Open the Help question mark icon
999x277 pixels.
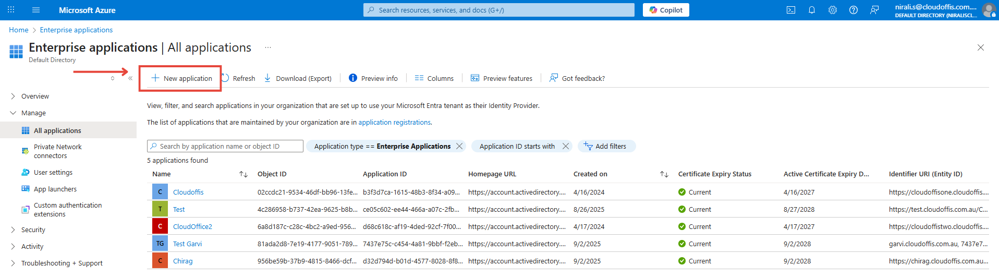(854, 10)
